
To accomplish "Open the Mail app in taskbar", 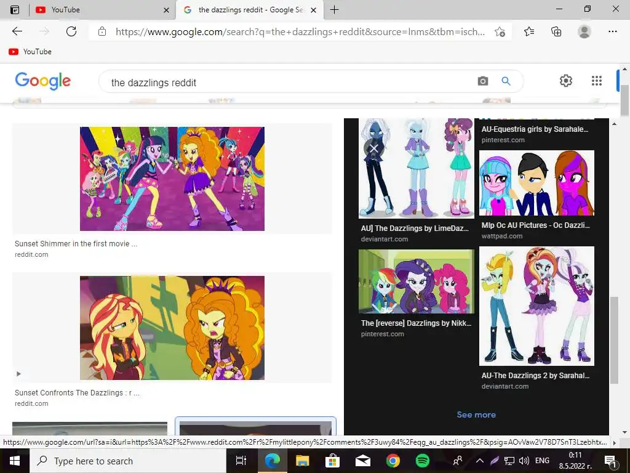I will [362, 461].
